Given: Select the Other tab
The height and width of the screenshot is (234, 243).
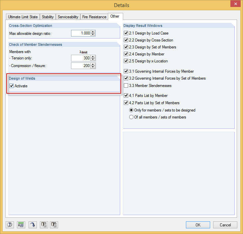Looking at the screenshot, I should coord(115,16).
